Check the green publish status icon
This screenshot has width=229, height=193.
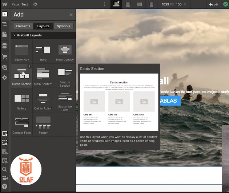click(225, 4)
